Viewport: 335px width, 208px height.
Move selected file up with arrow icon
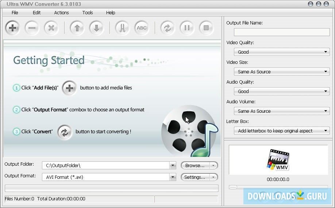[x=77, y=28]
